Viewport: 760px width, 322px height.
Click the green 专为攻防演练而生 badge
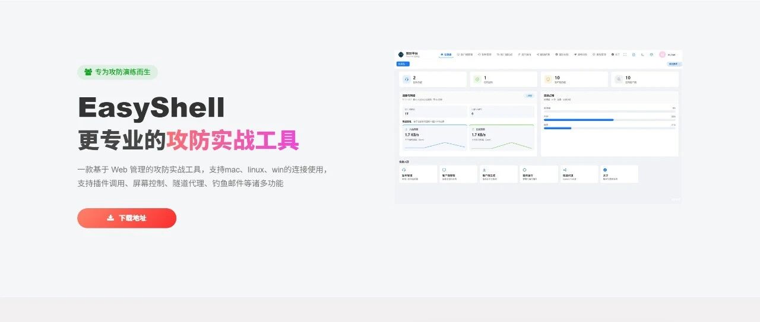click(x=117, y=72)
